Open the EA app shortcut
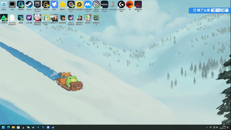 pos(130,4)
